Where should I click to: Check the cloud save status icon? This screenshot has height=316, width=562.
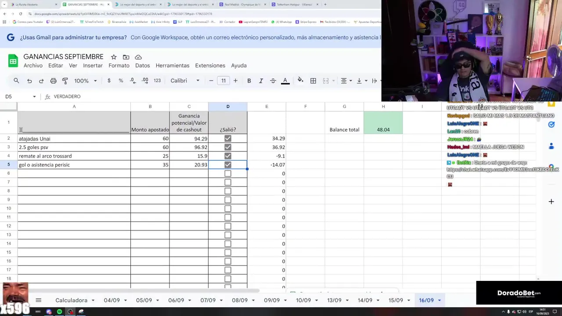pyautogui.click(x=138, y=57)
